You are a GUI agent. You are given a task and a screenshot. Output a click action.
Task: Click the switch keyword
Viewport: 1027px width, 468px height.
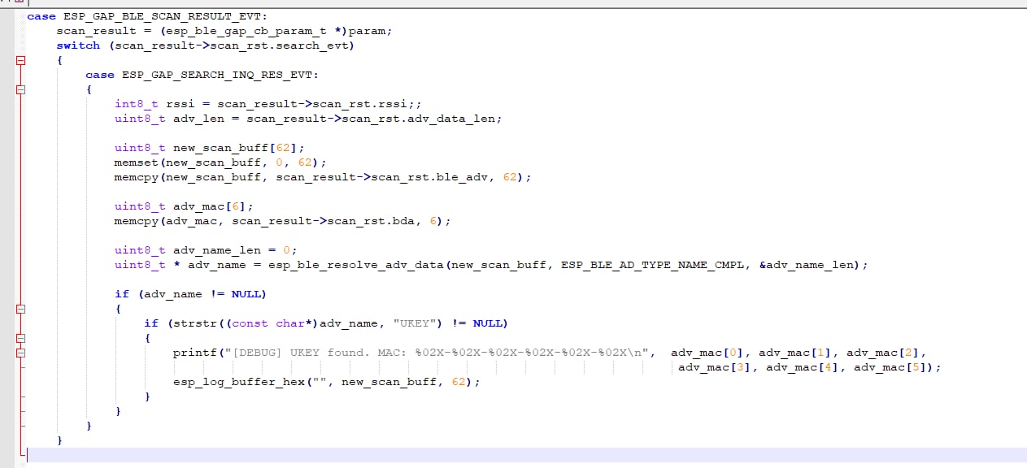click(78, 45)
